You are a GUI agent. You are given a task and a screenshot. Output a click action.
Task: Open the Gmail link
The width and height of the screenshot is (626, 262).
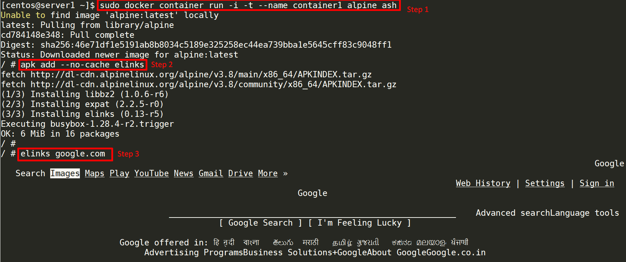pos(211,173)
